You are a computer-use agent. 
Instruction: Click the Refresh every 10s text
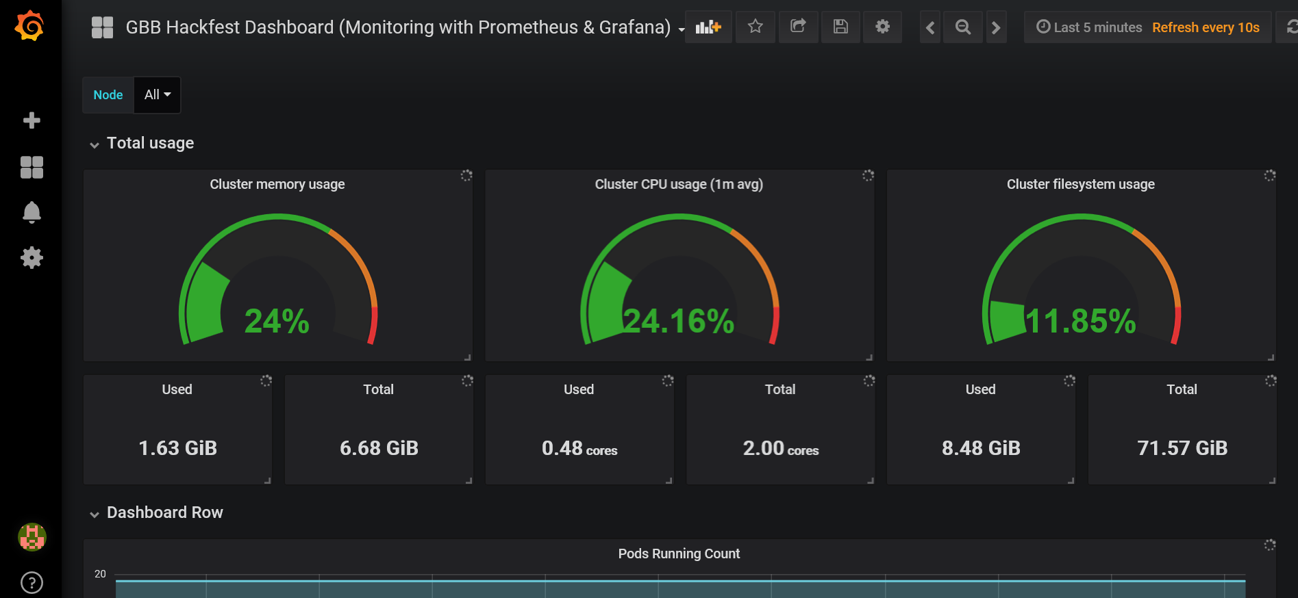coord(1206,27)
